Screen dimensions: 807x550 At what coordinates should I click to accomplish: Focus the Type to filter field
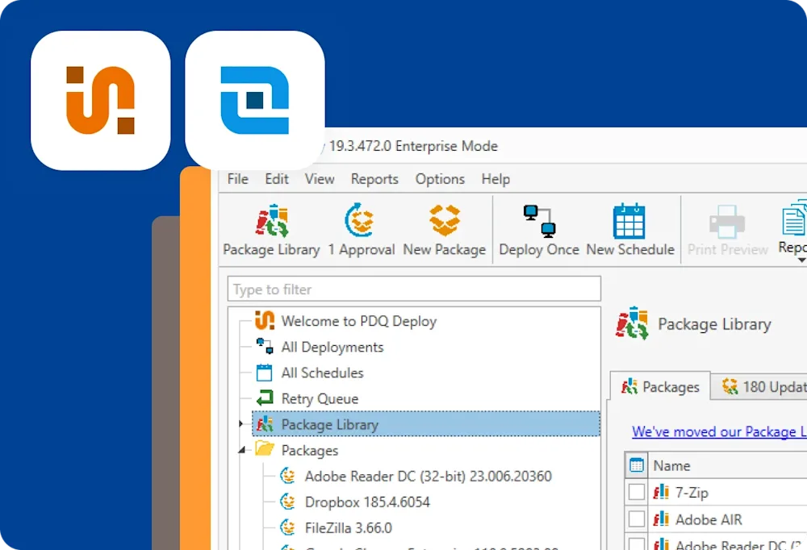pos(414,290)
